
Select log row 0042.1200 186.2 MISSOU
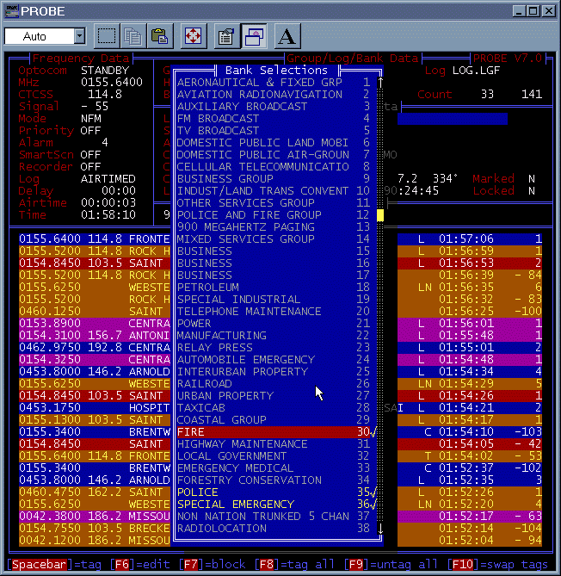coord(95,541)
